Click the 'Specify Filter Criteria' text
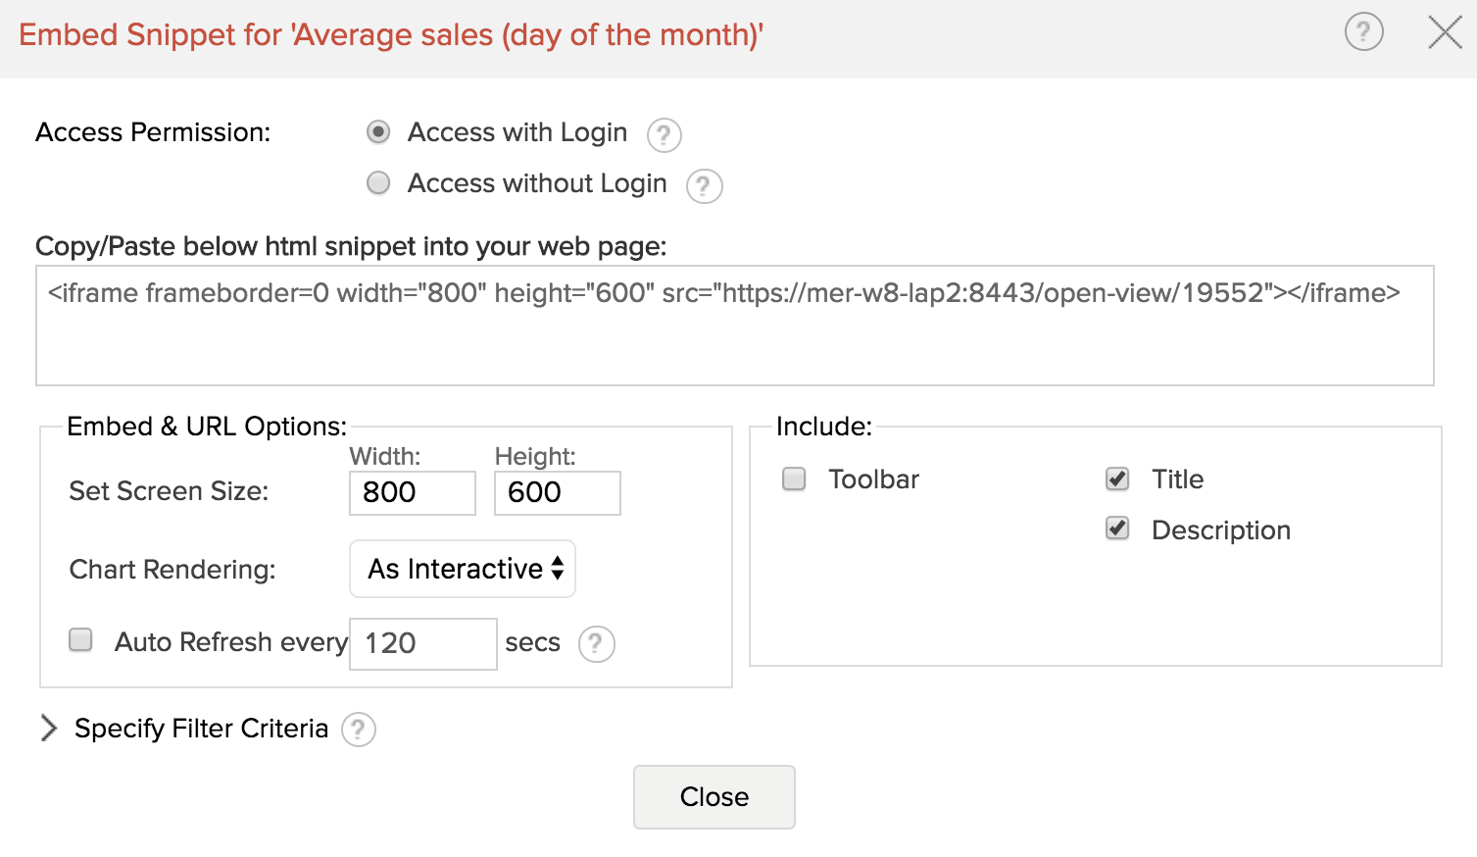Image resolution: width=1477 pixels, height=857 pixels. click(201, 729)
